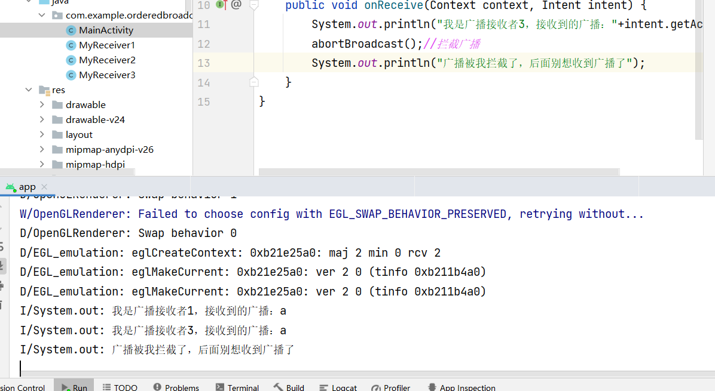Click the editor horizontal scrollbar
This screenshot has width=715, height=391.
(x=439, y=172)
